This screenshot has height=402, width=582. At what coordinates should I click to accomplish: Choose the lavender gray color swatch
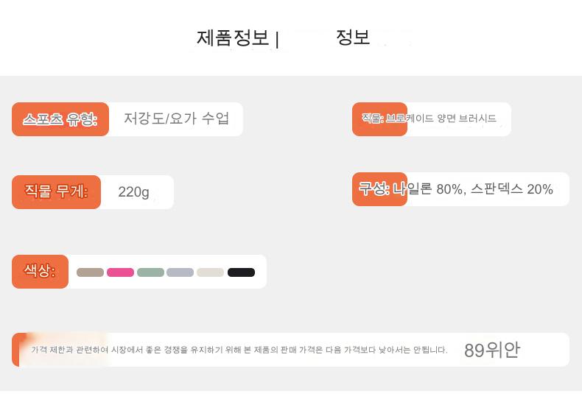point(180,272)
